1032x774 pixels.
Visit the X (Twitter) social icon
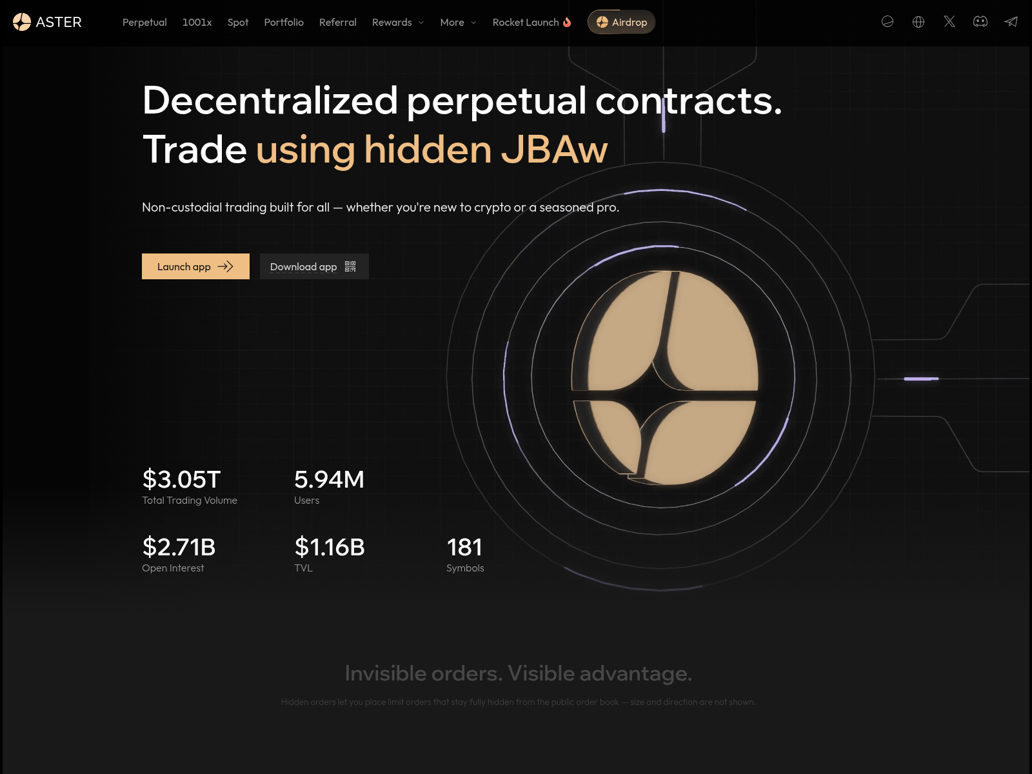click(949, 22)
